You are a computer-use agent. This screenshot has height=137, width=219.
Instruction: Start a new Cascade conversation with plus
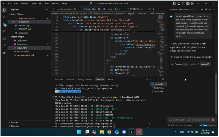[x=202, y=9]
